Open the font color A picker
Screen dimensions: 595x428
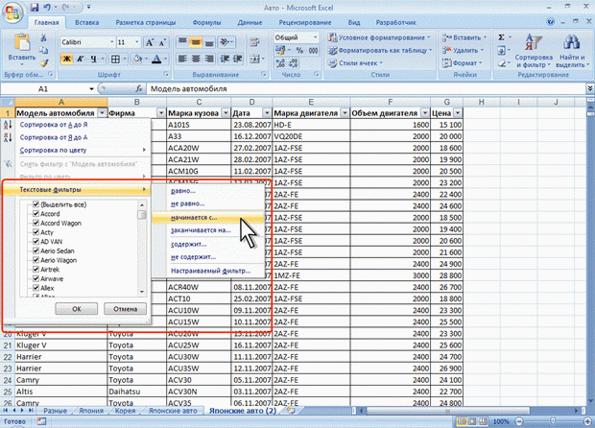pyautogui.click(x=156, y=59)
